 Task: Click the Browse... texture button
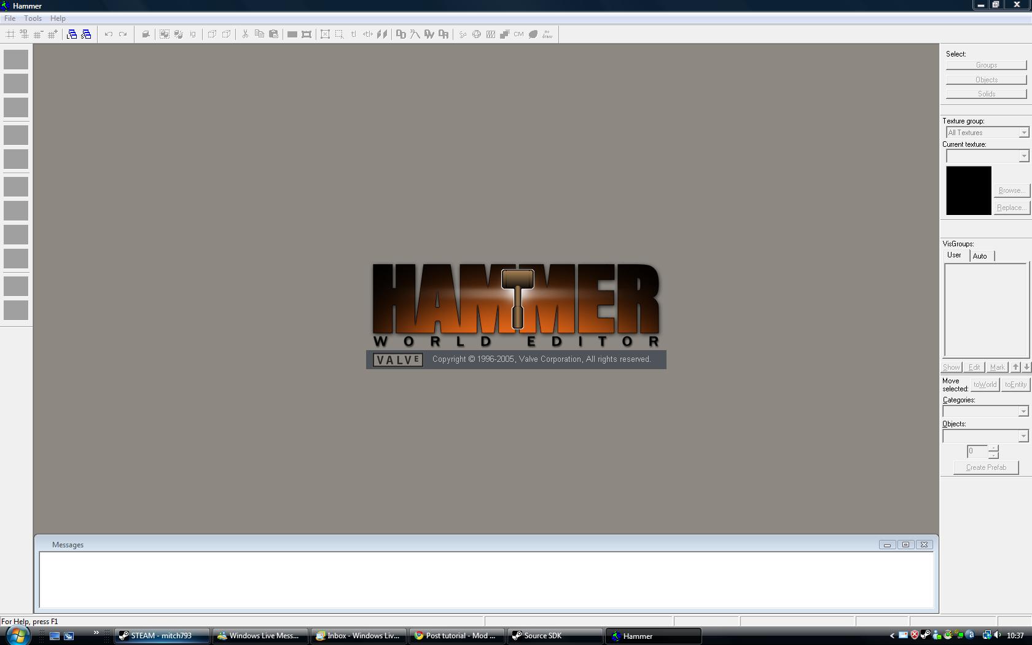[1011, 190]
